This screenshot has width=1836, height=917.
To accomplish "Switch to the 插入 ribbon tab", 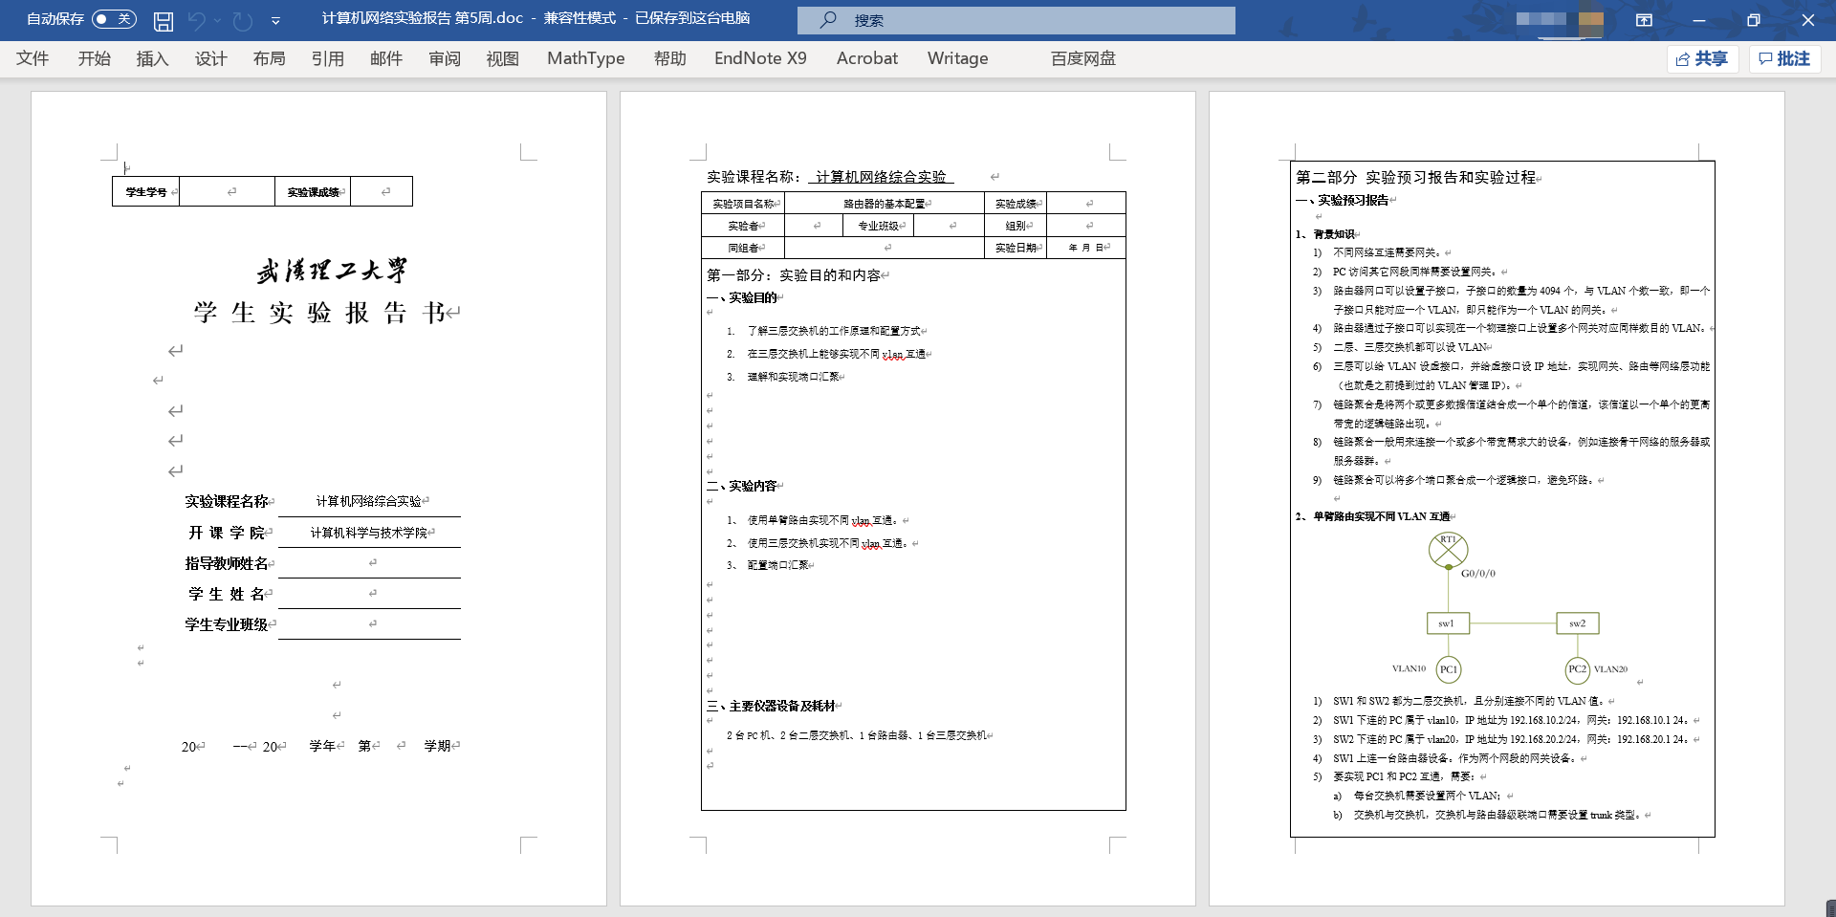I will click(x=152, y=58).
